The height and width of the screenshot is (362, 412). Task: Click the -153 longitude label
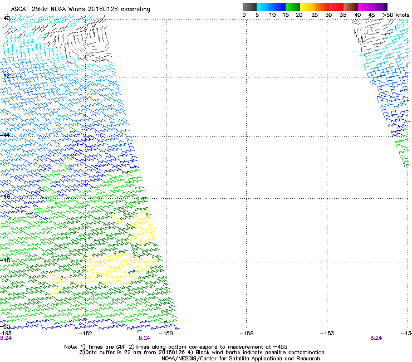point(327,334)
